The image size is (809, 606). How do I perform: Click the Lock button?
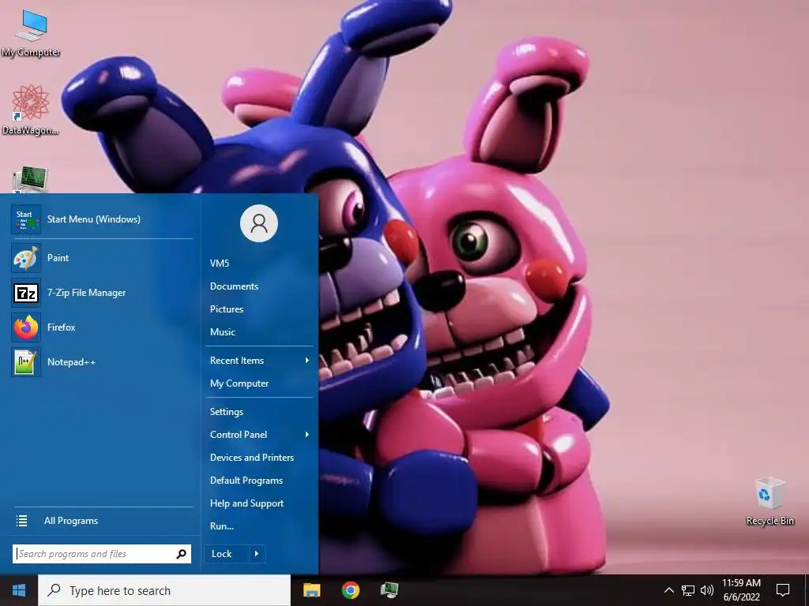click(x=226, y=554)
